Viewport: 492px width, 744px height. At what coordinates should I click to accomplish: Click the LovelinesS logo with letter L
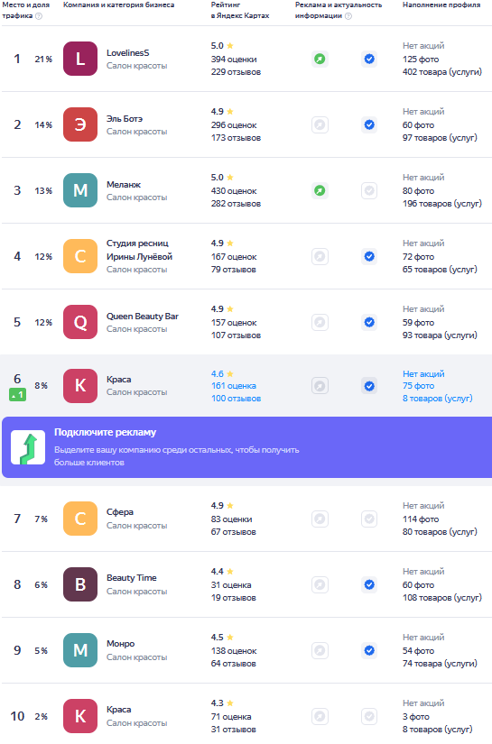coord(80,59)
